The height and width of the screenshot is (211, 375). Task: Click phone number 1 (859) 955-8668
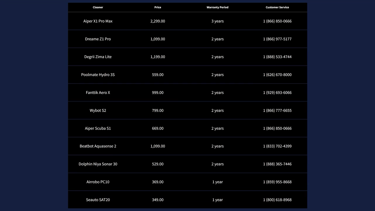point(277,182)
